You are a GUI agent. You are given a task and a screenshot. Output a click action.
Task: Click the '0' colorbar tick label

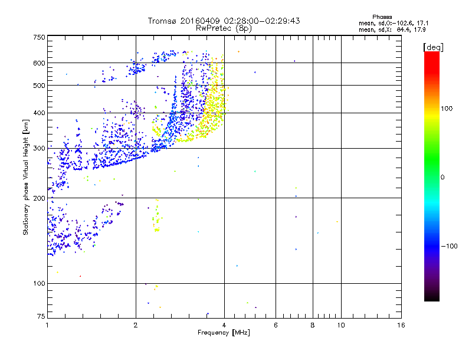(442, 178)
